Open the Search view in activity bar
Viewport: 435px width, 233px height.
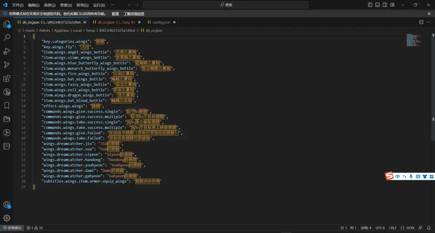click(7, 38)
